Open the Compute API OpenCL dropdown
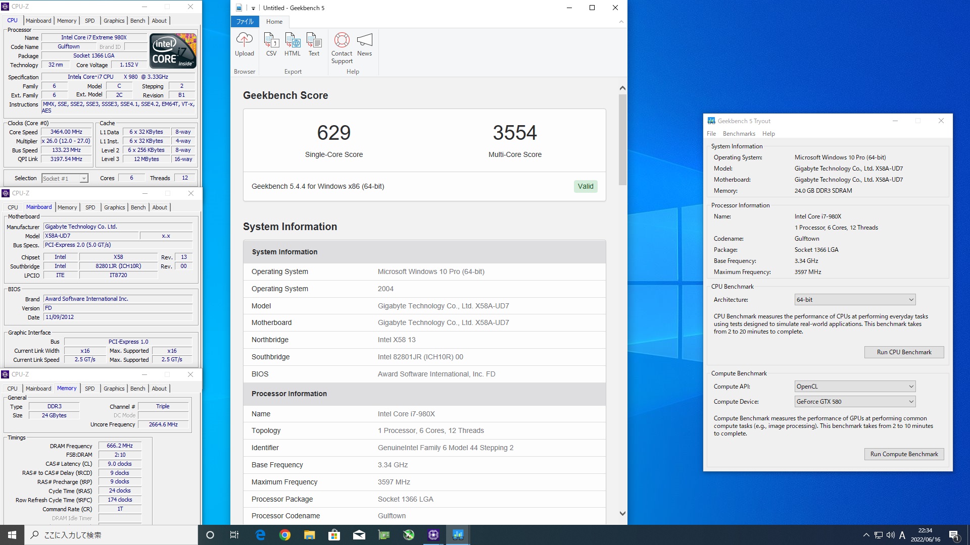 855,387
